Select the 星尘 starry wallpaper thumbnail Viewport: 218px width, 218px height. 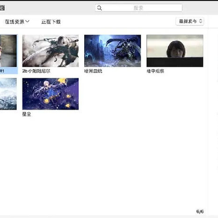tap(50, 94)
